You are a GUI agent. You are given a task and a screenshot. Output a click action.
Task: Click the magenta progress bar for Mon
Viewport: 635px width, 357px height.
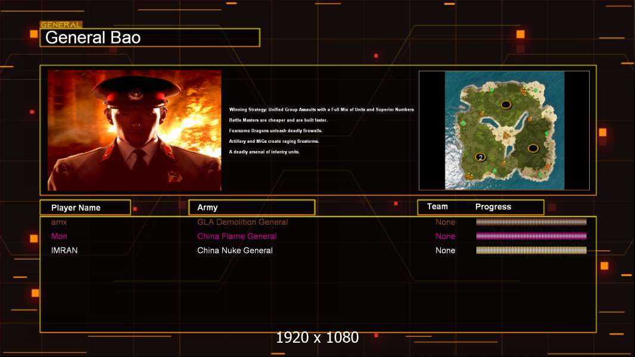[x=531, y=236]
